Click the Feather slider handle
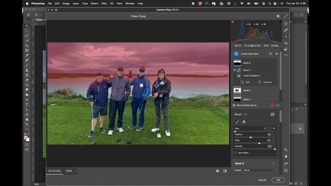The width and height of the screenshot is (331, 186). 250,137
